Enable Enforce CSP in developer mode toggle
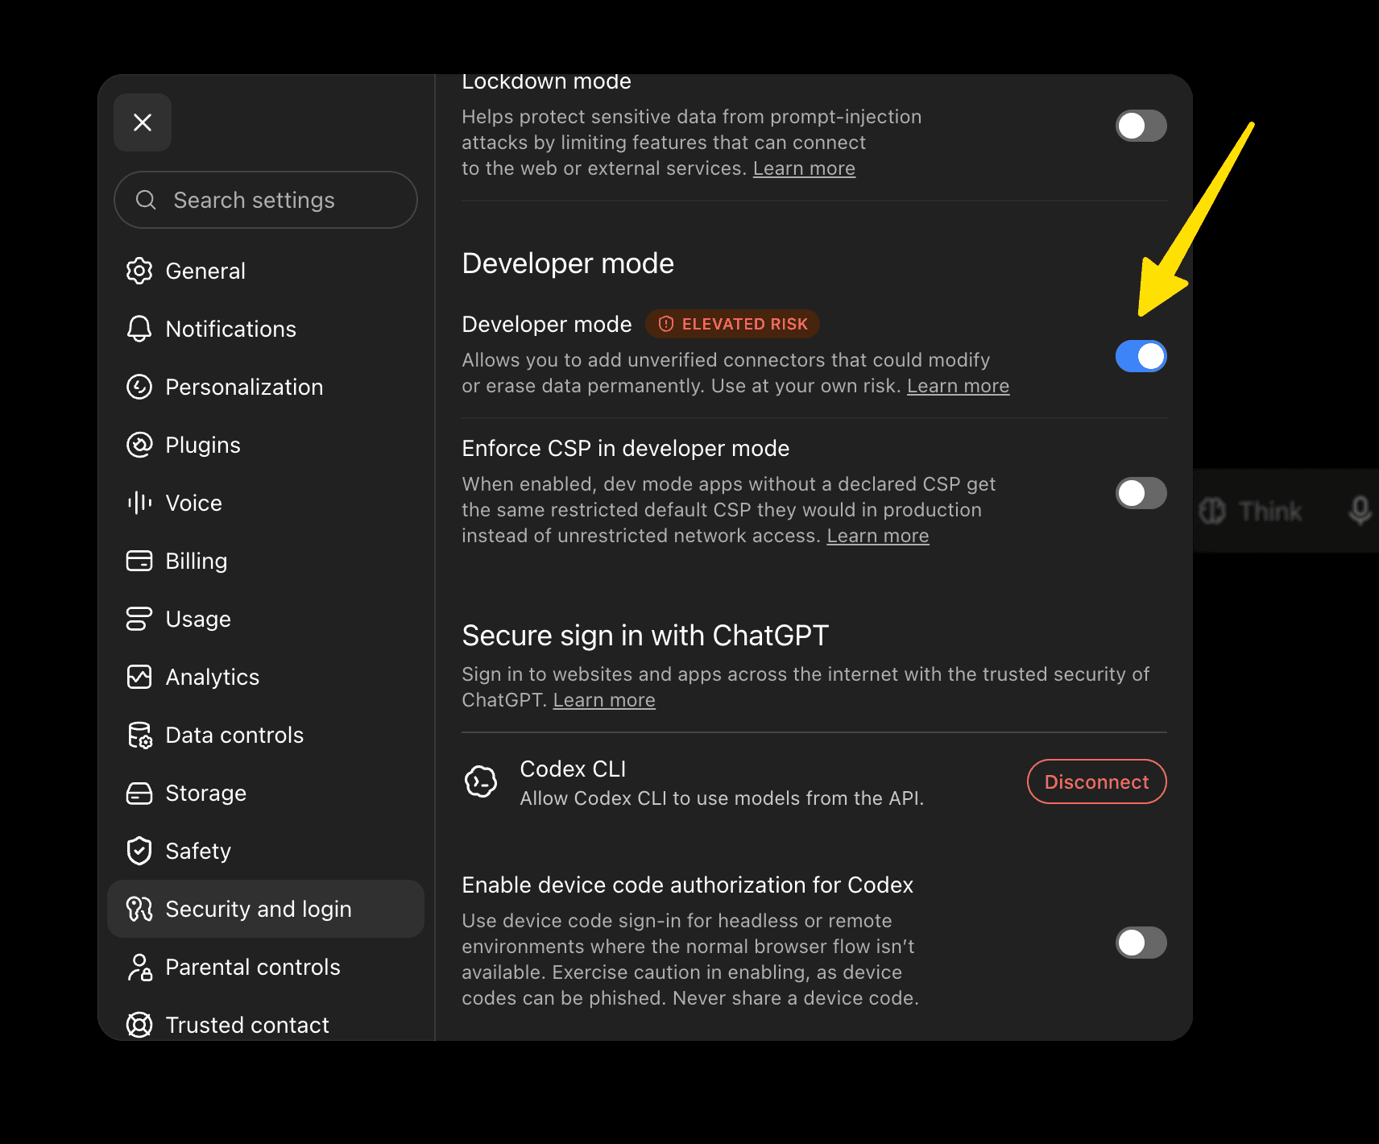The width and height of the screenshot is (1379, 1144). pos(1141,493)
